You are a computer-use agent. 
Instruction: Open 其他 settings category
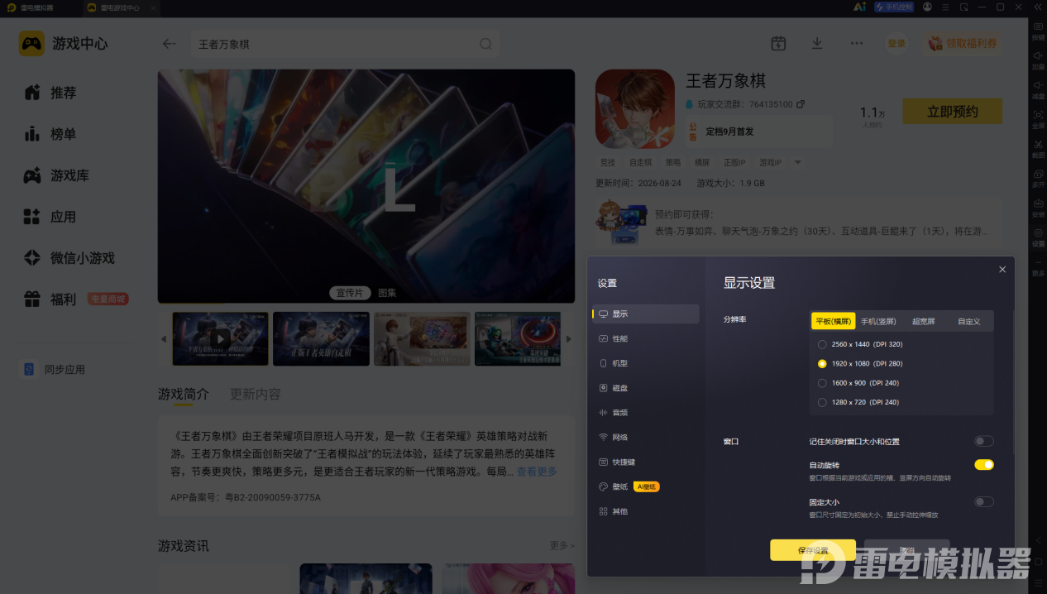646,511
